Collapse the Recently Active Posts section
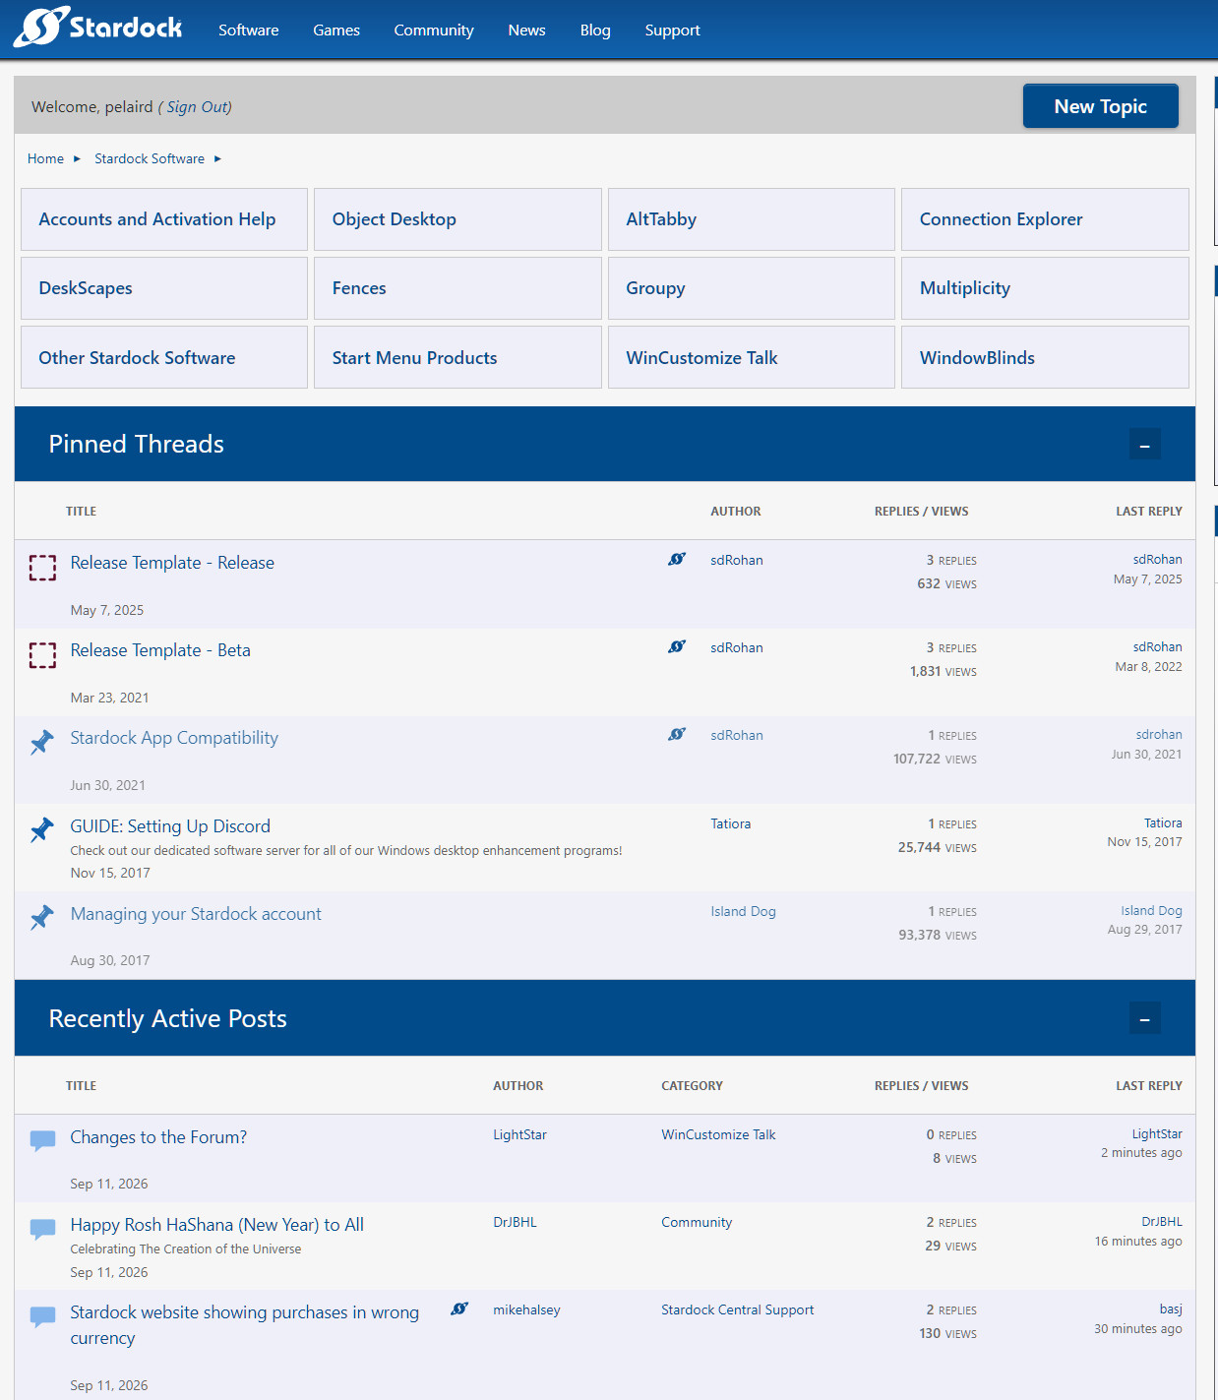This screenshot has width=1218, height=1400. point(1144,1018)
